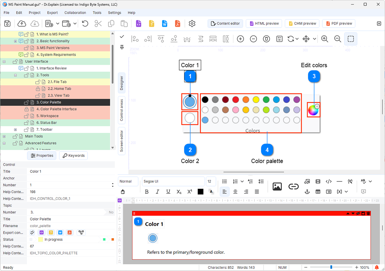Export to HTML using purple toolbar icon
385x271 pixels.
click(x=139, y=23)
